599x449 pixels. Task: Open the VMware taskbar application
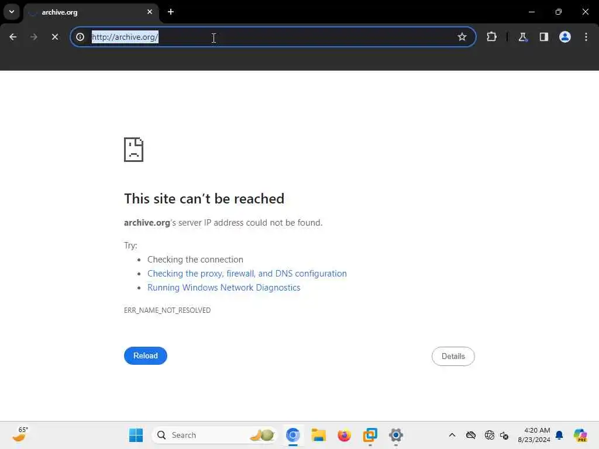[370, 435]
